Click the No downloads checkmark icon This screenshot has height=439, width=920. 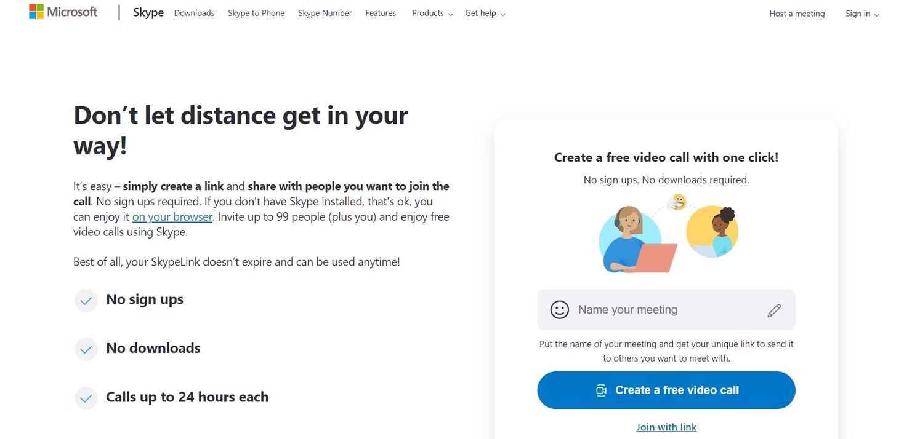point(86,349)
